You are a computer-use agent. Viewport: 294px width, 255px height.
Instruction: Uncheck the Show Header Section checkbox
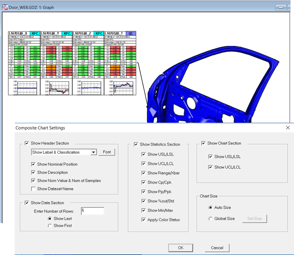tap(27, 143)
